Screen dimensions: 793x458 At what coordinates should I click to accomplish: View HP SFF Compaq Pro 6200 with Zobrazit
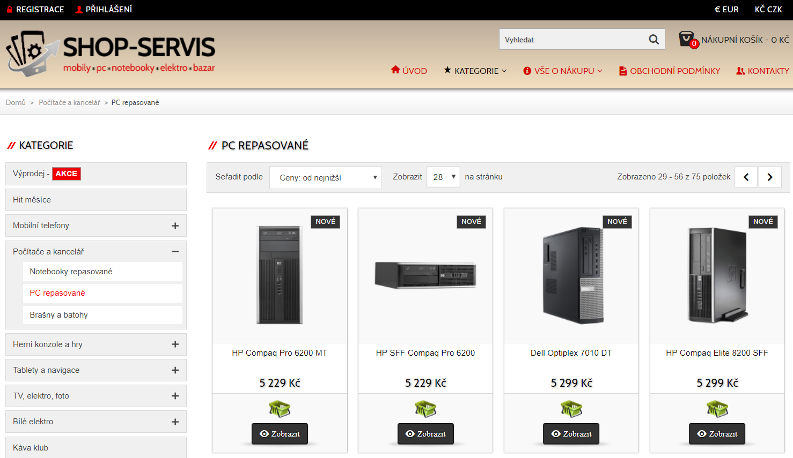(425, 433)
